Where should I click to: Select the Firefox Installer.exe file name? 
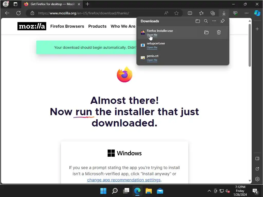coord(160,31)
